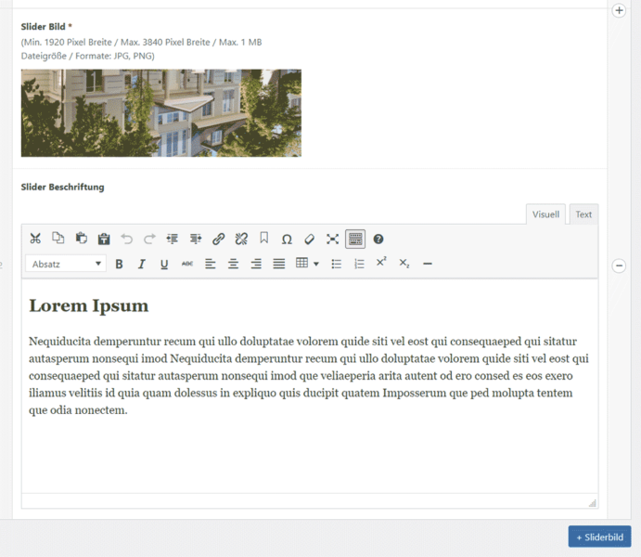The image size is (641, 557).
Task: Justify the text
Action: click(x=279, y=264)
